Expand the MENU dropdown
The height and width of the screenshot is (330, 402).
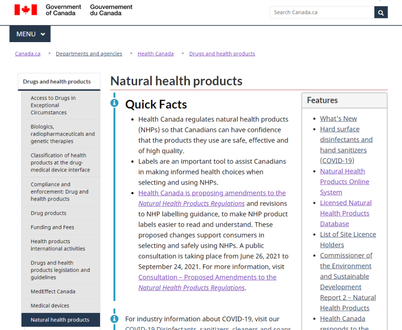point(30,34)
